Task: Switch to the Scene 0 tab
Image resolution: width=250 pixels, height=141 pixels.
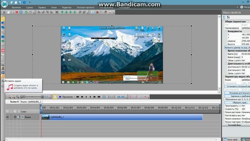Action: coord(14,102)
